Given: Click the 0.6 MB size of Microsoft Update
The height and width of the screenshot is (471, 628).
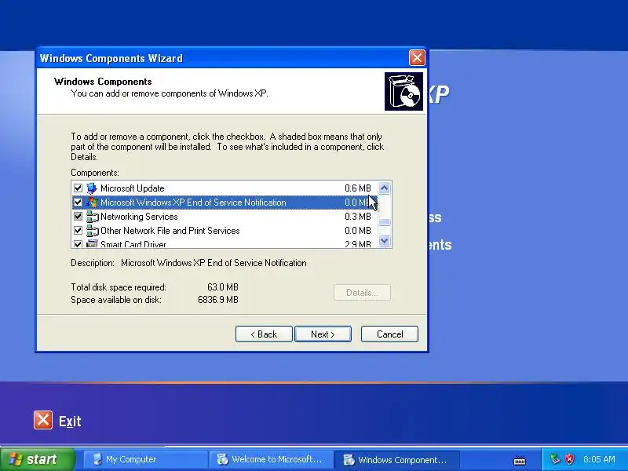Looking at the screenshot, I should (x=358, y=188).
